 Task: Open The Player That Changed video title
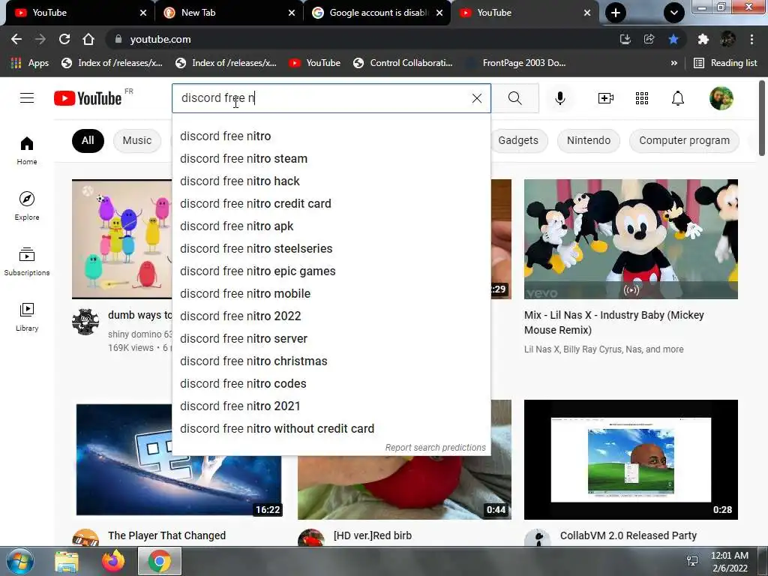click(167, 535)
